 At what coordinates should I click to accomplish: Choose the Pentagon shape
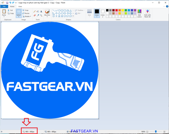click(x=59, y=13)
